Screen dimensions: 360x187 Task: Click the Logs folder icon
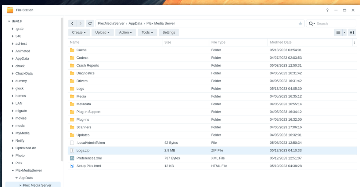click(x=72, y=89)
